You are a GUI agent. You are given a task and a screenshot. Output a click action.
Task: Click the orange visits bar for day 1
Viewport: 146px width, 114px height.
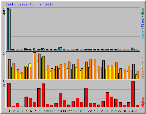pos(9,69)
